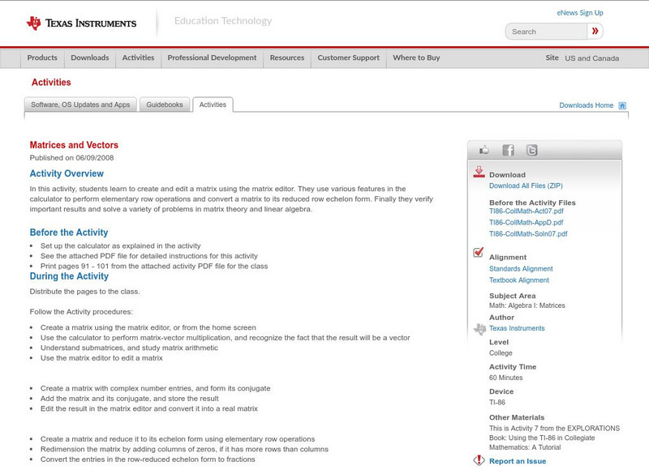Click the Report an Issue warning icon
The height and width of the screenshot is (470, 649).
click(x=479, y=460)
